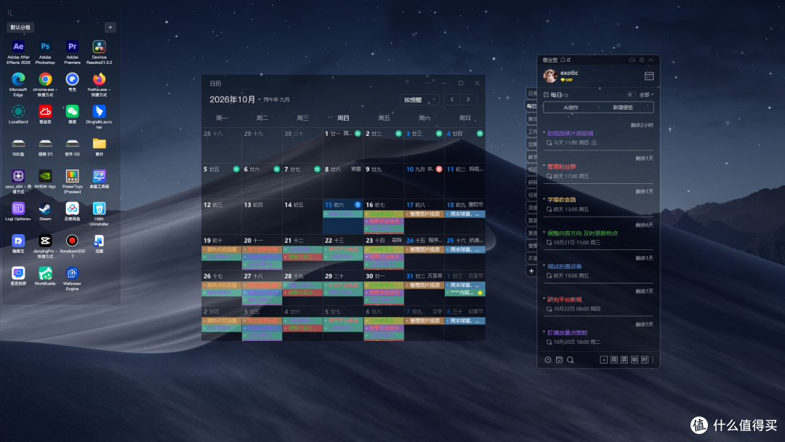Open the 按提醒 dropdown in the calendar
The height and width of the screenshot is (442, 785).
point(419,100)
